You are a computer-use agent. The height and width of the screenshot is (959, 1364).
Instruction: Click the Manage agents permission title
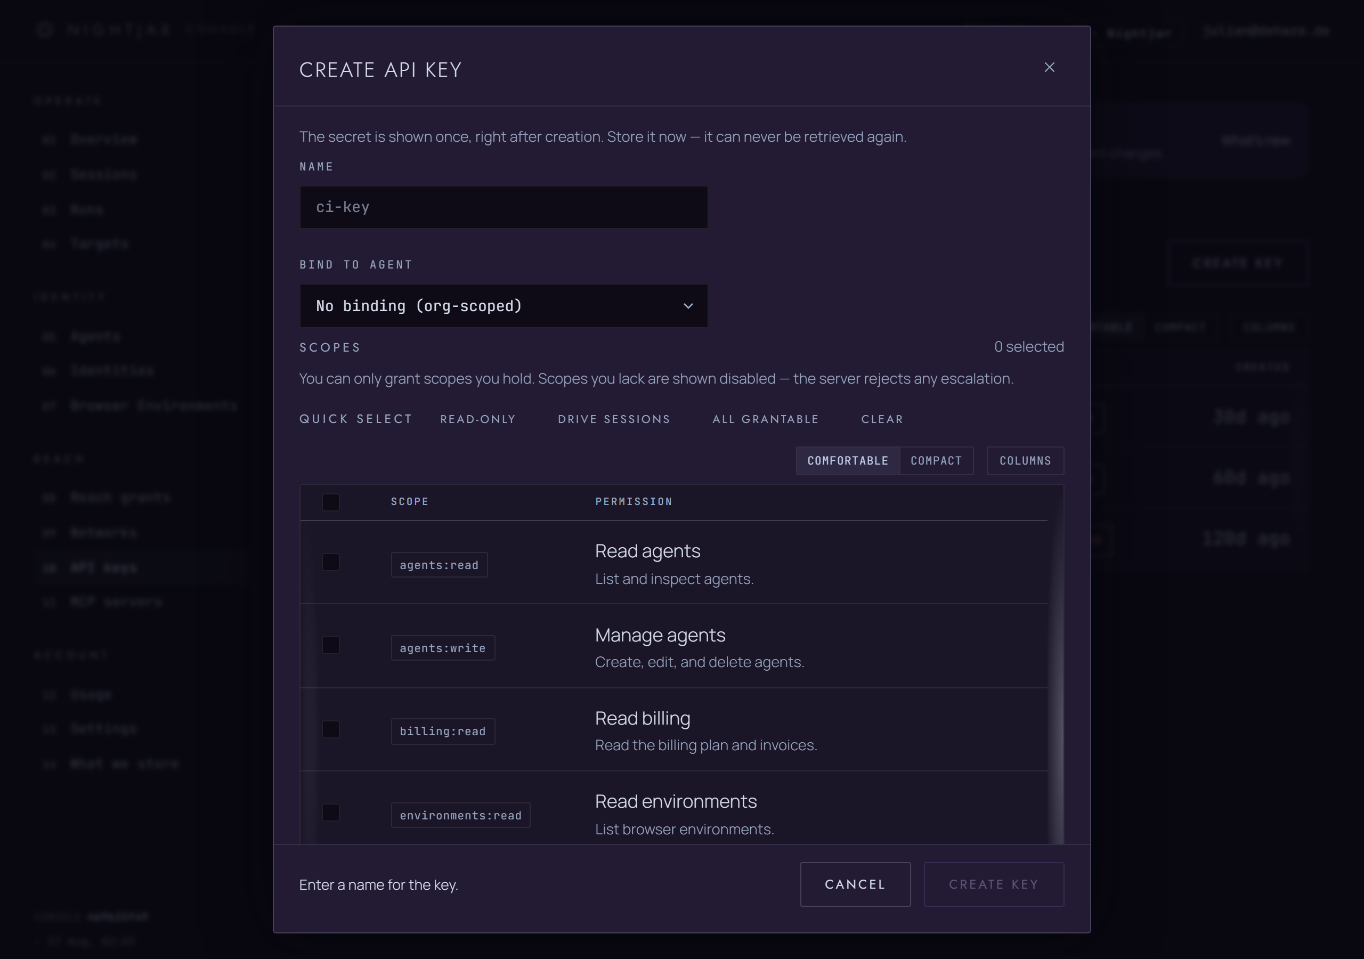(x=660, y=635)
